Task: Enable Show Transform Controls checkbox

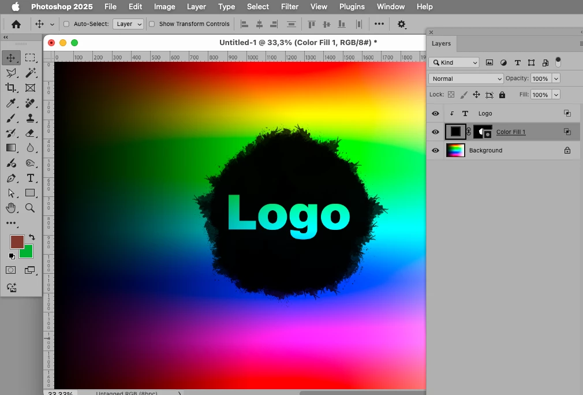Action: point(152,24)
